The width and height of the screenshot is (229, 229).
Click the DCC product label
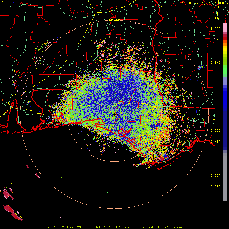click(223, 15)
